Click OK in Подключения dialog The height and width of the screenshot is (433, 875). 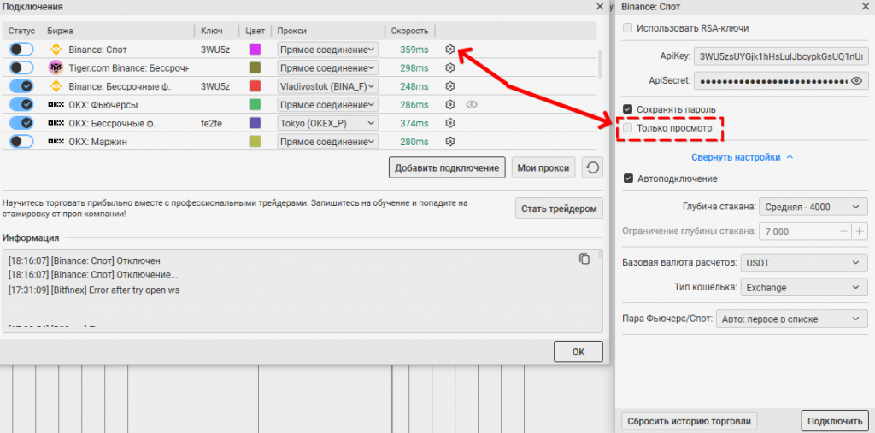(578, 353)
